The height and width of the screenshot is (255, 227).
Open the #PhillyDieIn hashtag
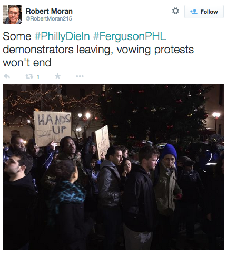(x=62, y=36)
